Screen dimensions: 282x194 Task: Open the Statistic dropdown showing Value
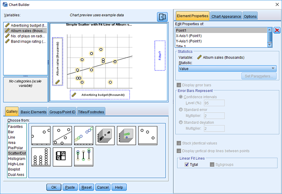click(x=227, y=68)
